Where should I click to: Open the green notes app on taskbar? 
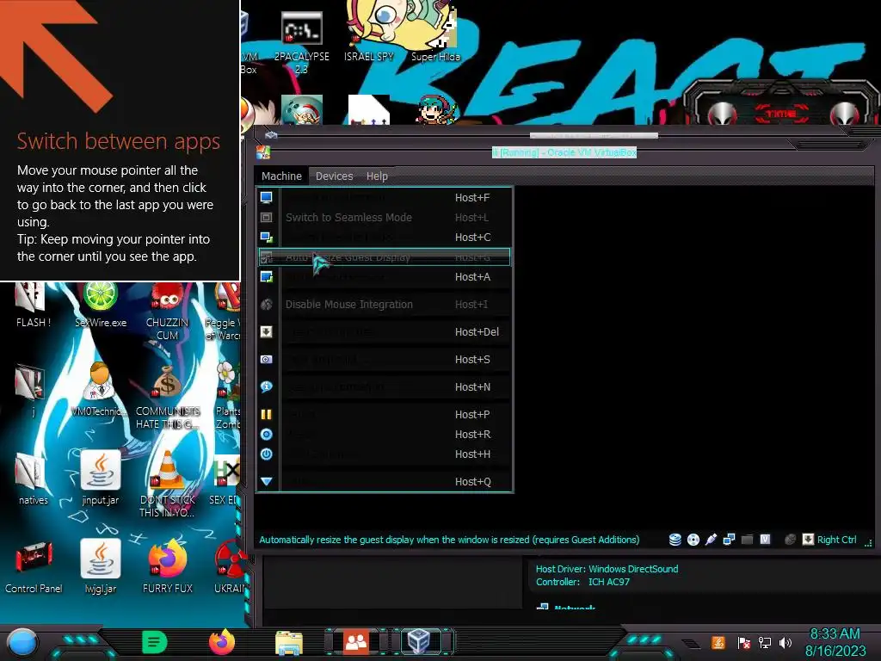coord(155,642)
